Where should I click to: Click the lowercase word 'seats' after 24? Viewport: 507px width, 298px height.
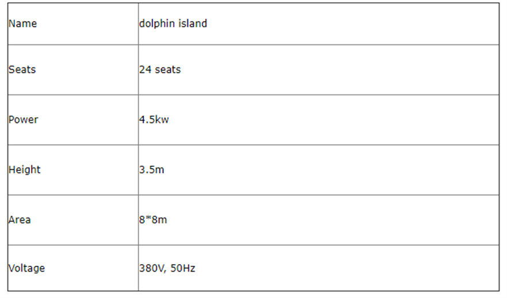pyautogui.click(x=168, y=70)
